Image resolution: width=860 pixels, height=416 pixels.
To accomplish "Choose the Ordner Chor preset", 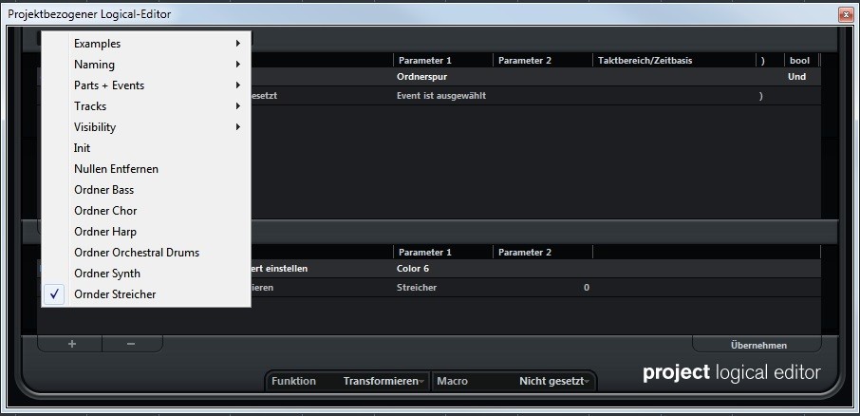I will [x=146, y=210].
